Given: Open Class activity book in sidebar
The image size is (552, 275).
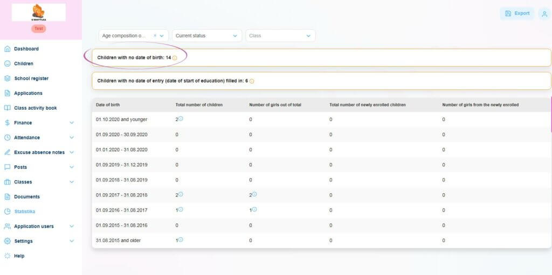Looking at the screenshot, I should coord(35,108).
